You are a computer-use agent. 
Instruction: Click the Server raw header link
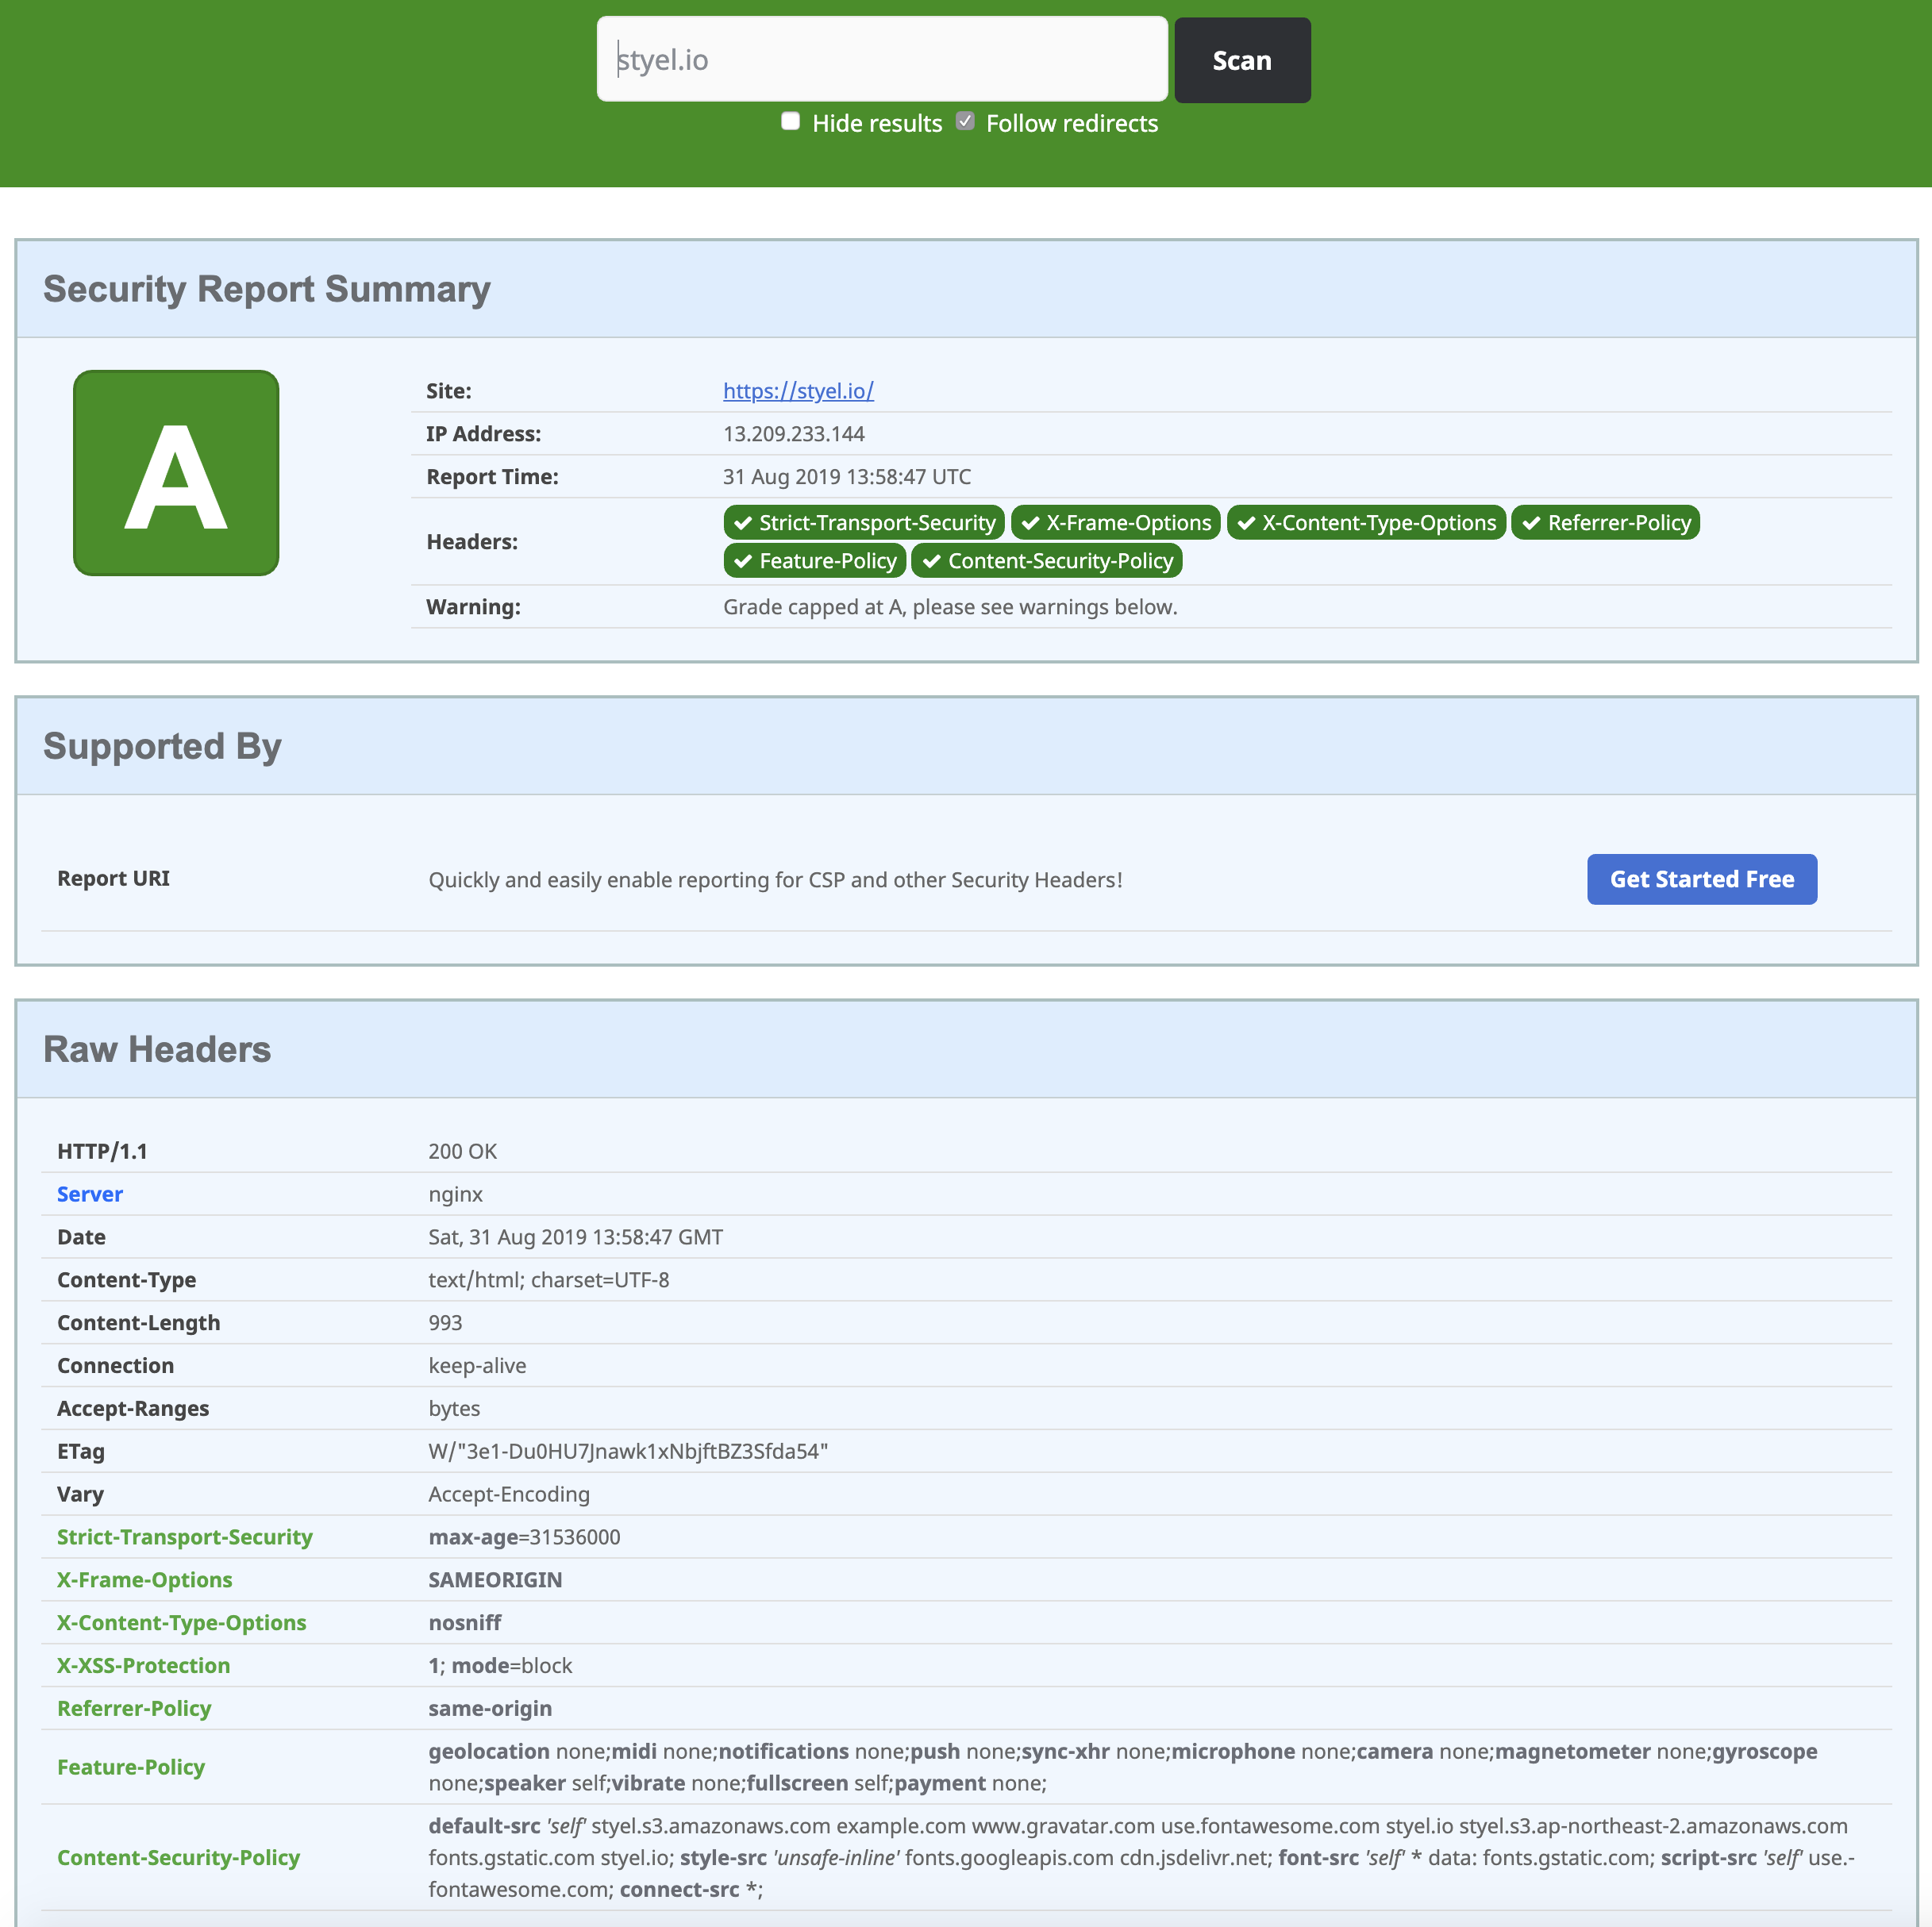(90, 1194)
